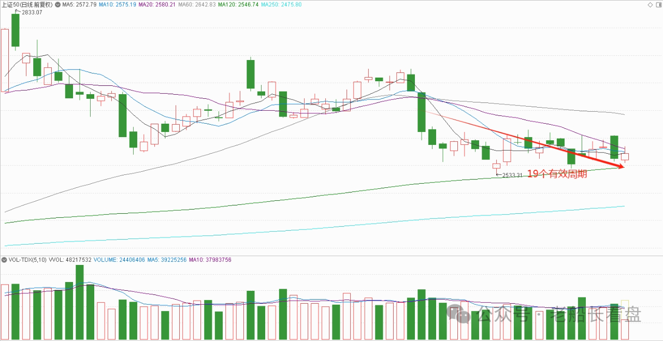Click the VOLUME: 24406406 value
The image size is (663, 341).
[119, 260]
